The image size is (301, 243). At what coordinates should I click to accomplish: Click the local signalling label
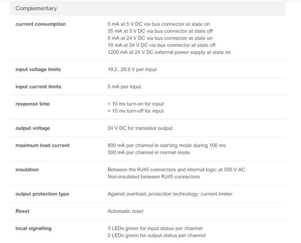click(34, 228)
